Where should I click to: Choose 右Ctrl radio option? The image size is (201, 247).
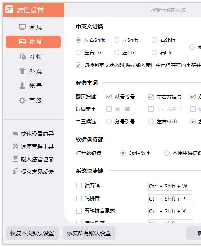[x=154, y=52]
